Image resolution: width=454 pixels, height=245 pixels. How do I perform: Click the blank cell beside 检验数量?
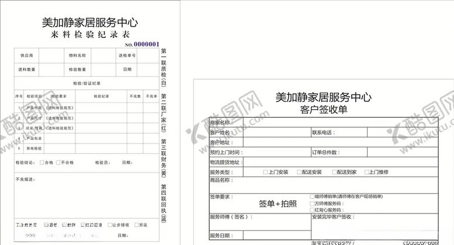(x=103, y=69)
